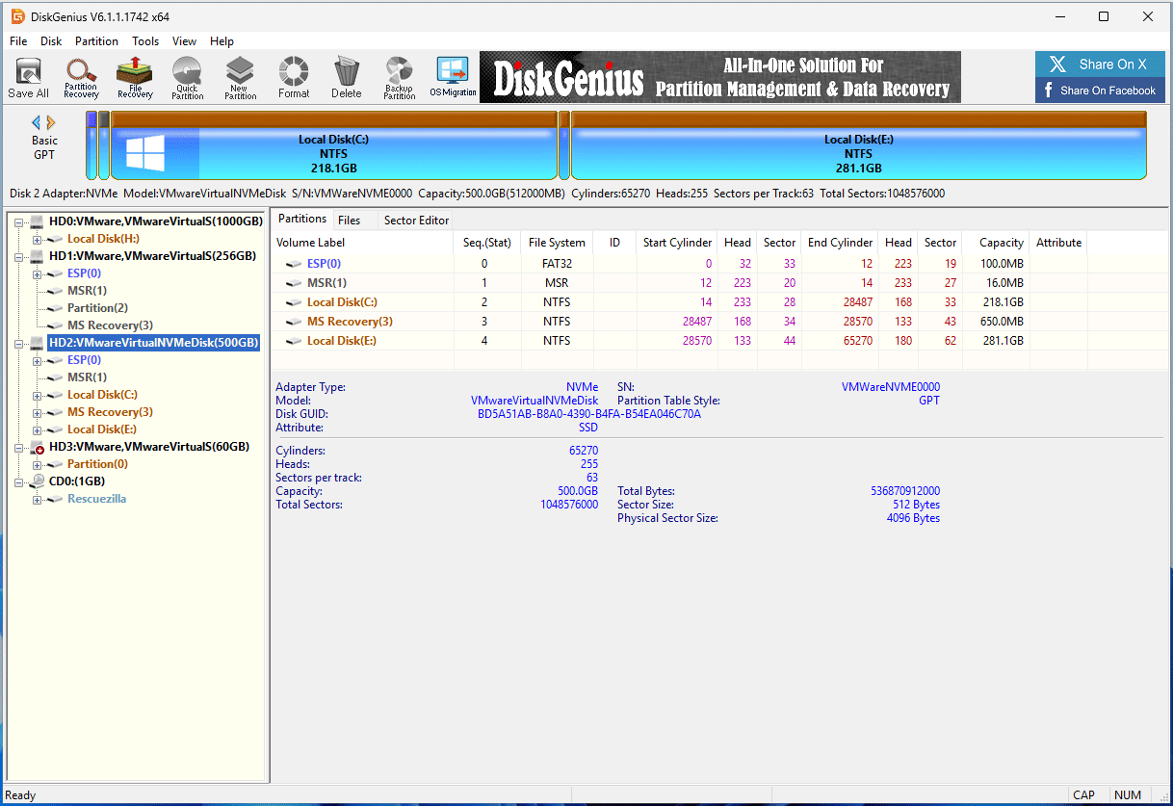Viewport: 1173px width, 806px height.
Task: Click the Start Cylinder column header
Action: point(678,243)
